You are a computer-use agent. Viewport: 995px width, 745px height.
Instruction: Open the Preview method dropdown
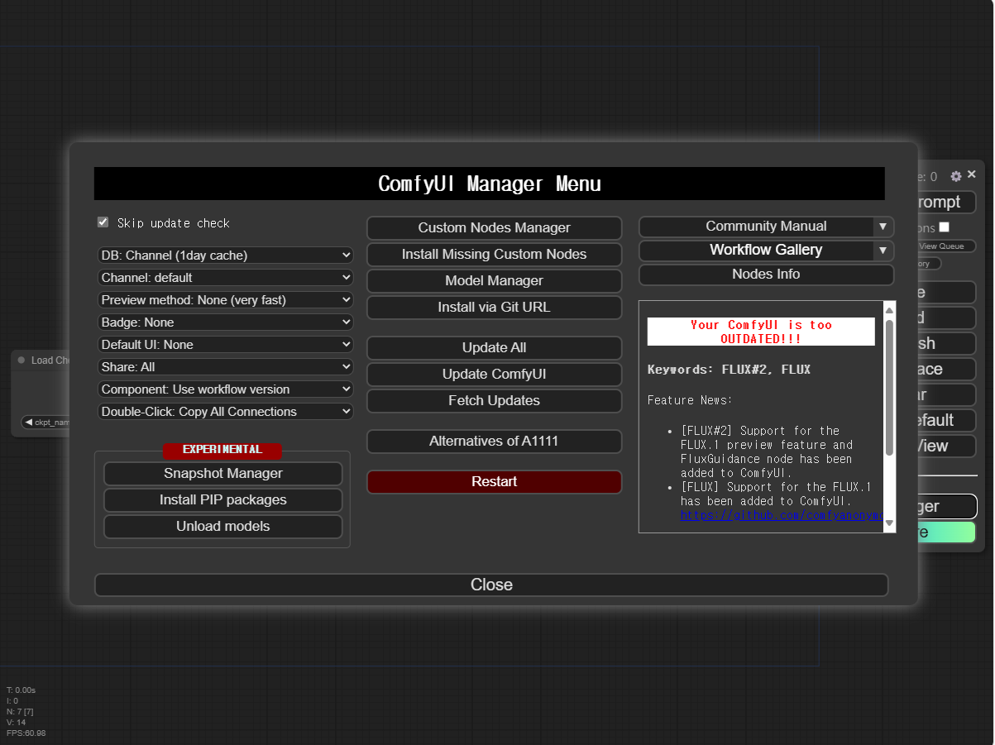pos(225,300)
